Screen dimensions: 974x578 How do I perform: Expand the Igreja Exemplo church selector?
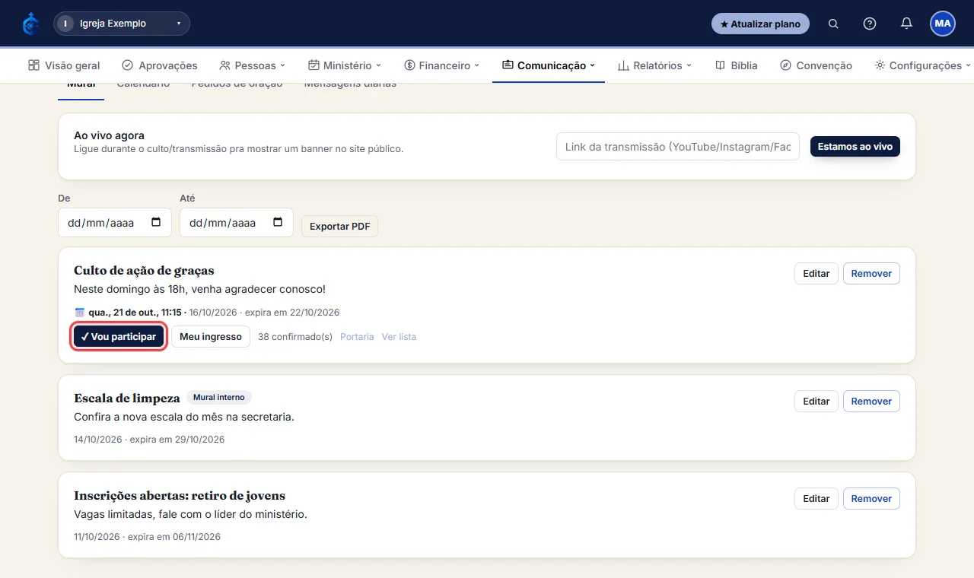(122, 24)
